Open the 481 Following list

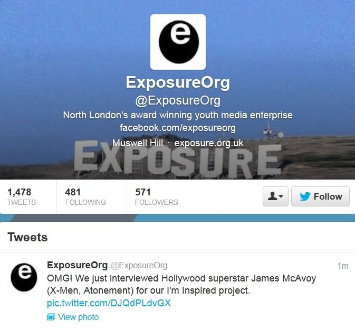click(85, 196)
